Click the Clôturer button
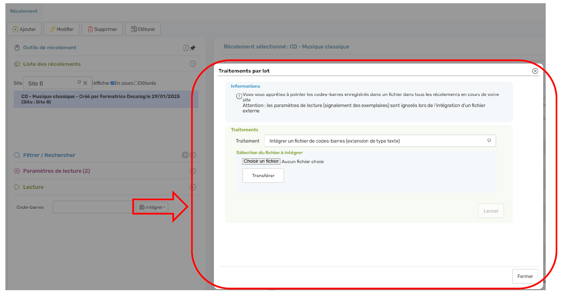 pos(143,29)
